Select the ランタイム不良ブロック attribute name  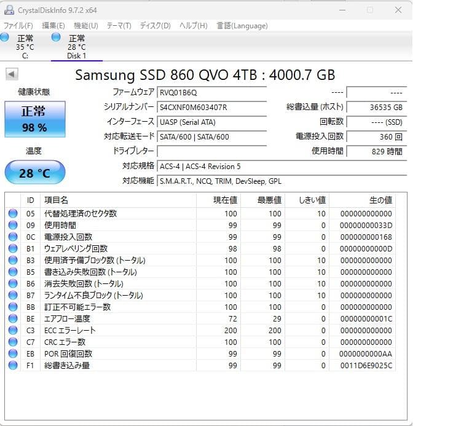[x=93, y=295]
